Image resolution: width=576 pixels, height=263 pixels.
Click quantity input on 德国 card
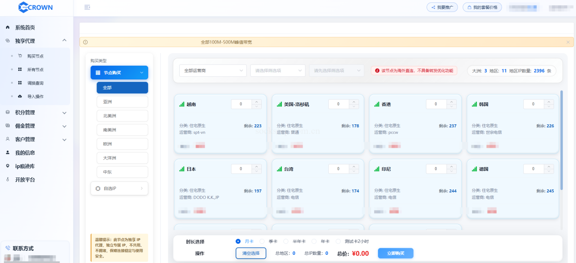533,169
